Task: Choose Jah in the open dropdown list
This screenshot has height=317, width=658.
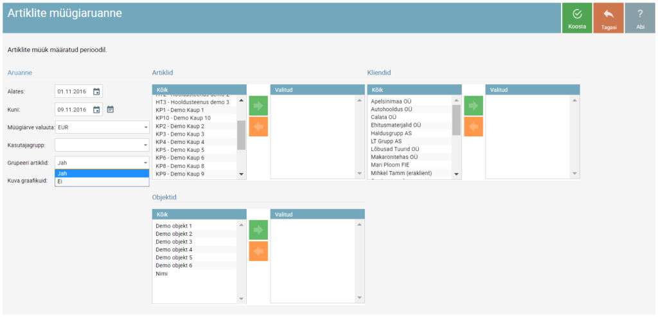Action: (x=102, y=174)
